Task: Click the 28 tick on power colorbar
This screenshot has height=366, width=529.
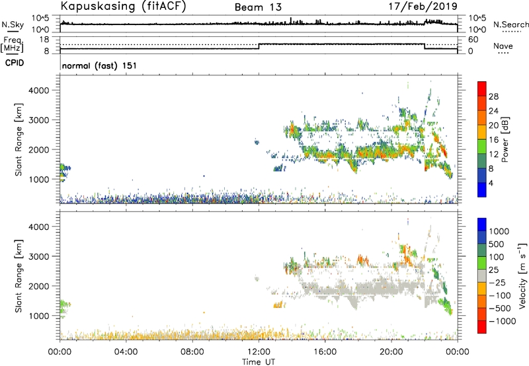Action: tap(493, 96)
